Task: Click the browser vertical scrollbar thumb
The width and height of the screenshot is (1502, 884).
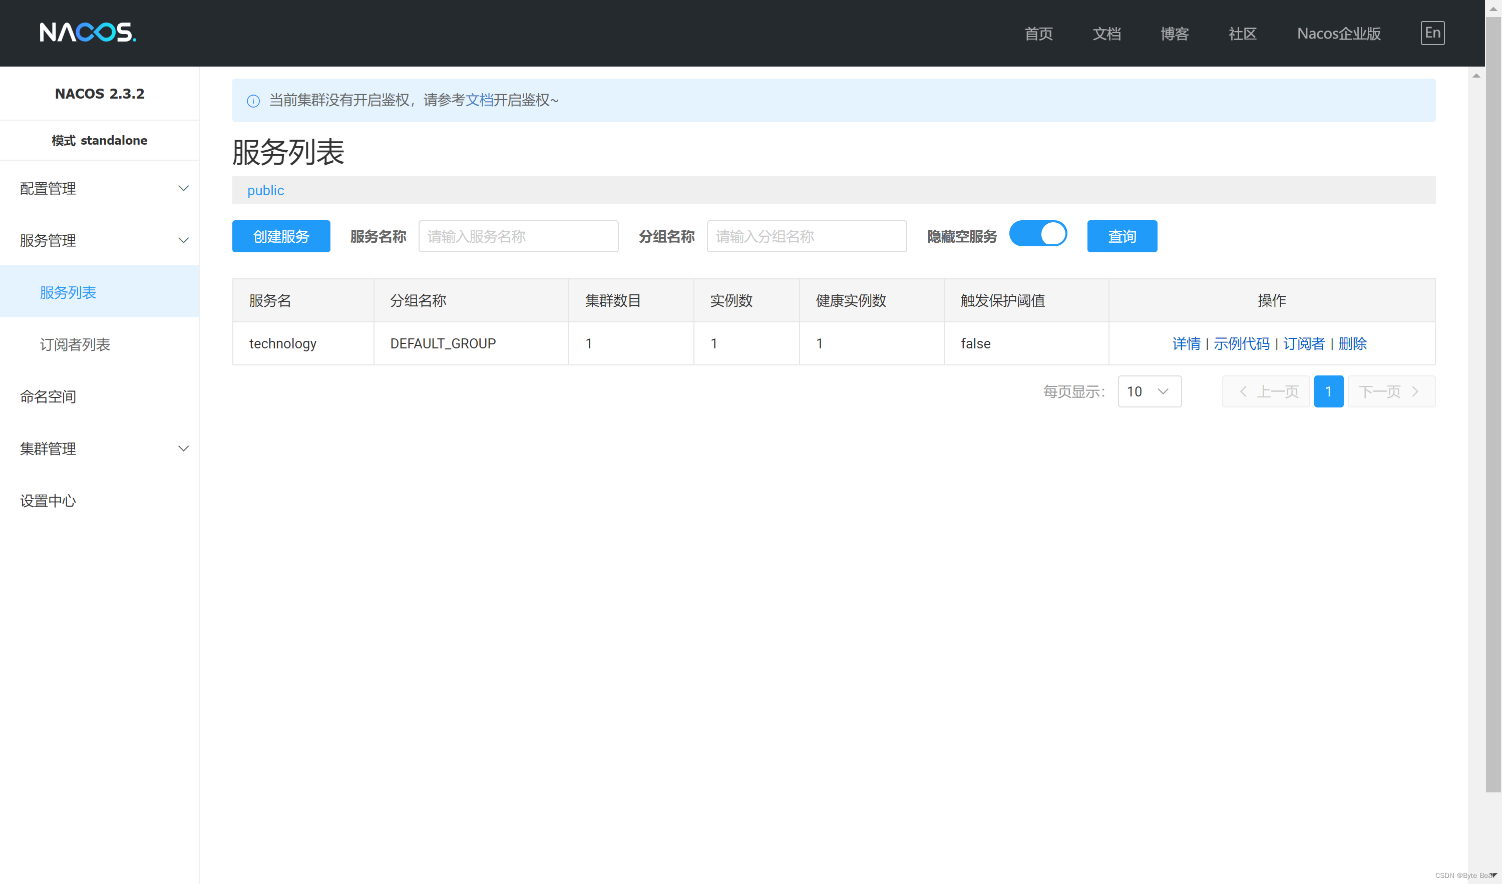Action: [x=1493, y=405]
